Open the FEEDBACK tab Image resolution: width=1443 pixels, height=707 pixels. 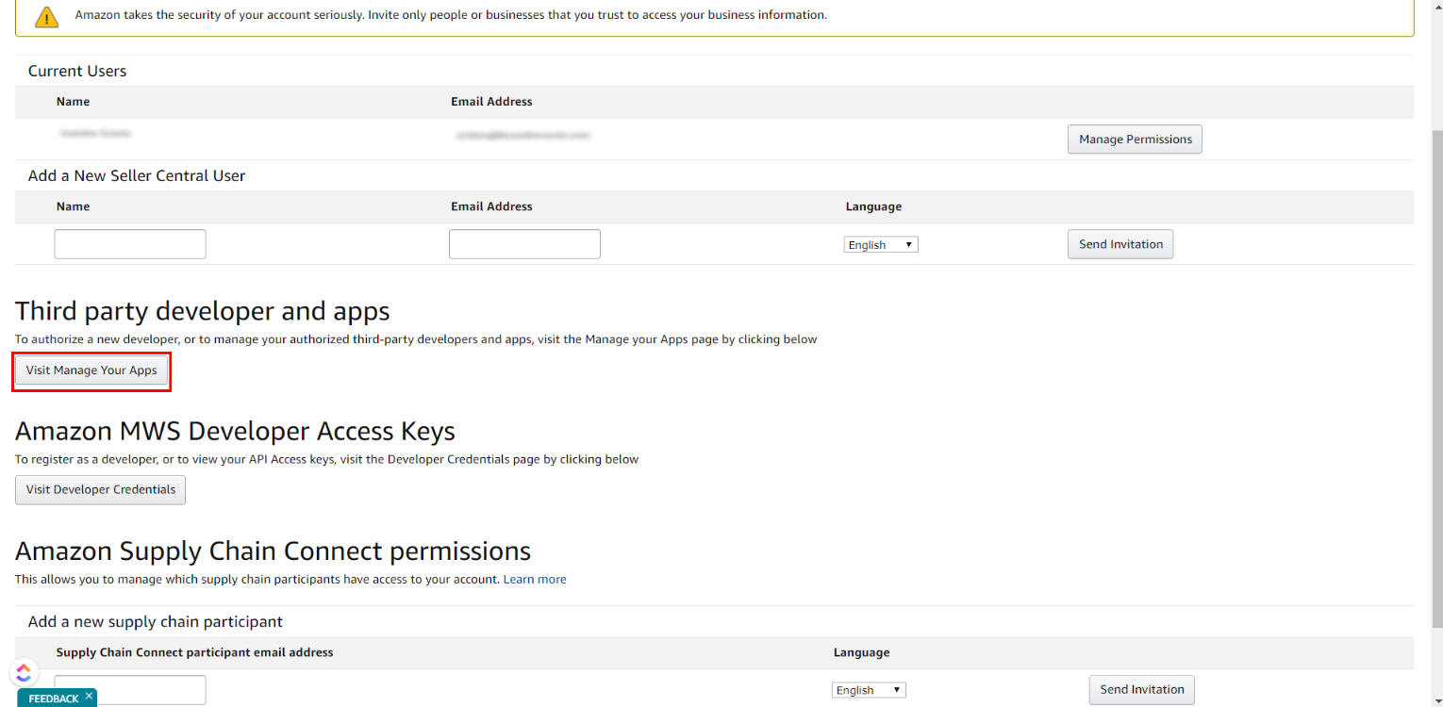[54, 699]
